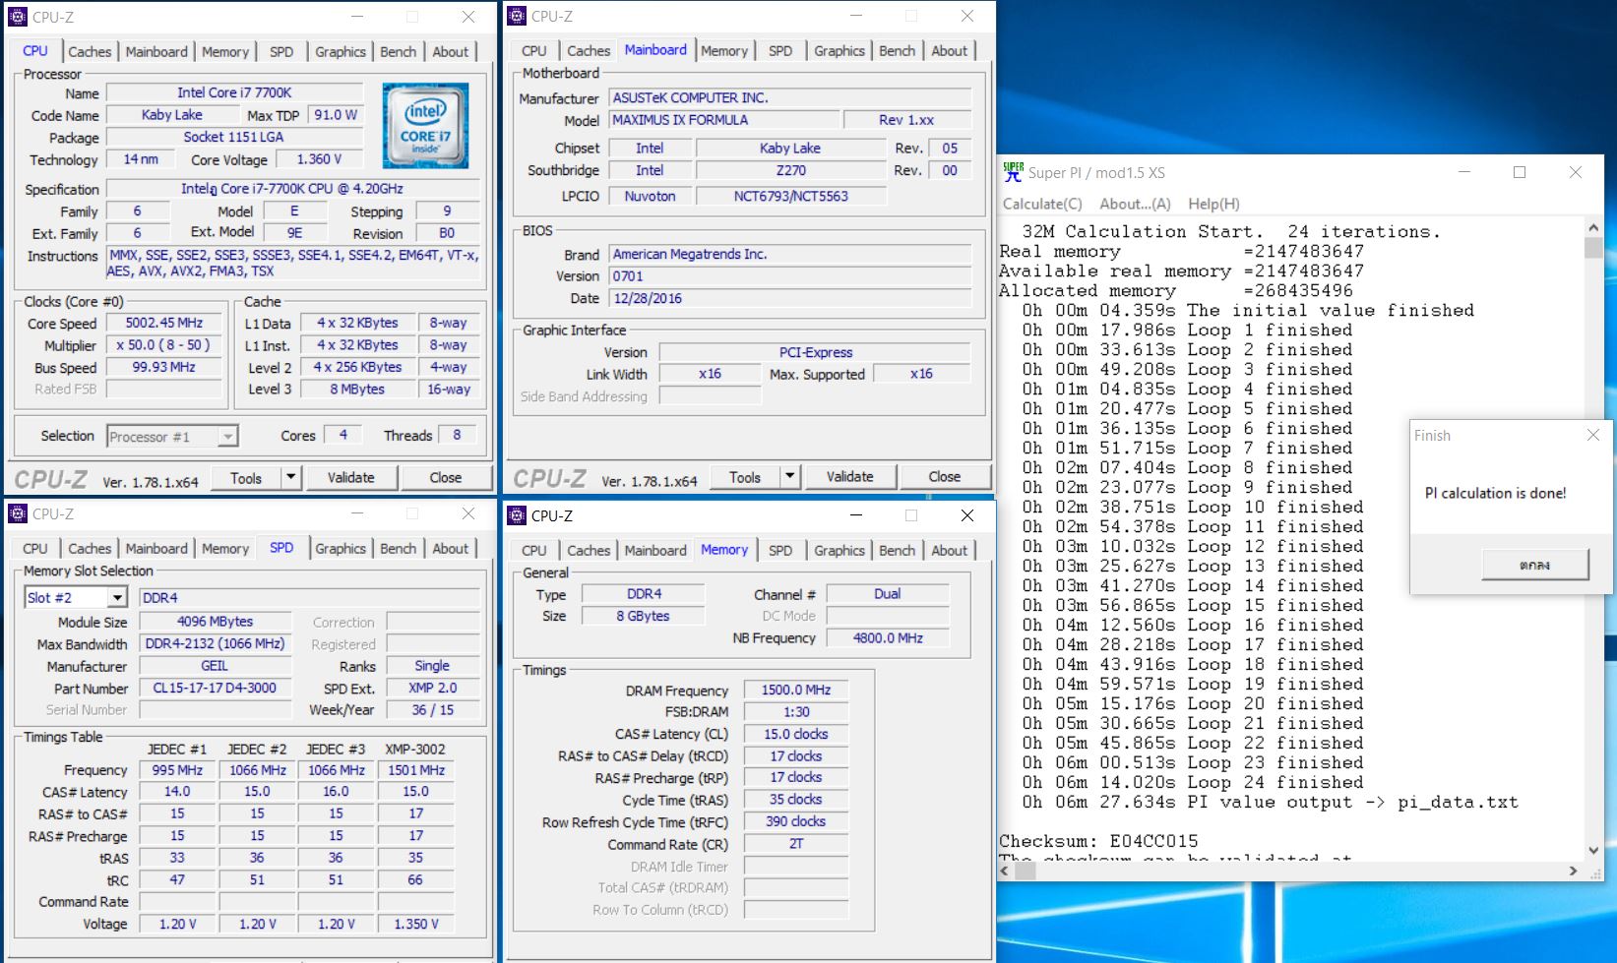Confirm the PI calculation is done dialog
This screenshot has width=1617, height=963.
1534,565
